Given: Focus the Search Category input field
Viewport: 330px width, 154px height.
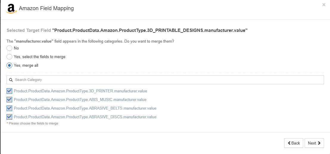Looking at the screenshot, I should coord(165,80).
